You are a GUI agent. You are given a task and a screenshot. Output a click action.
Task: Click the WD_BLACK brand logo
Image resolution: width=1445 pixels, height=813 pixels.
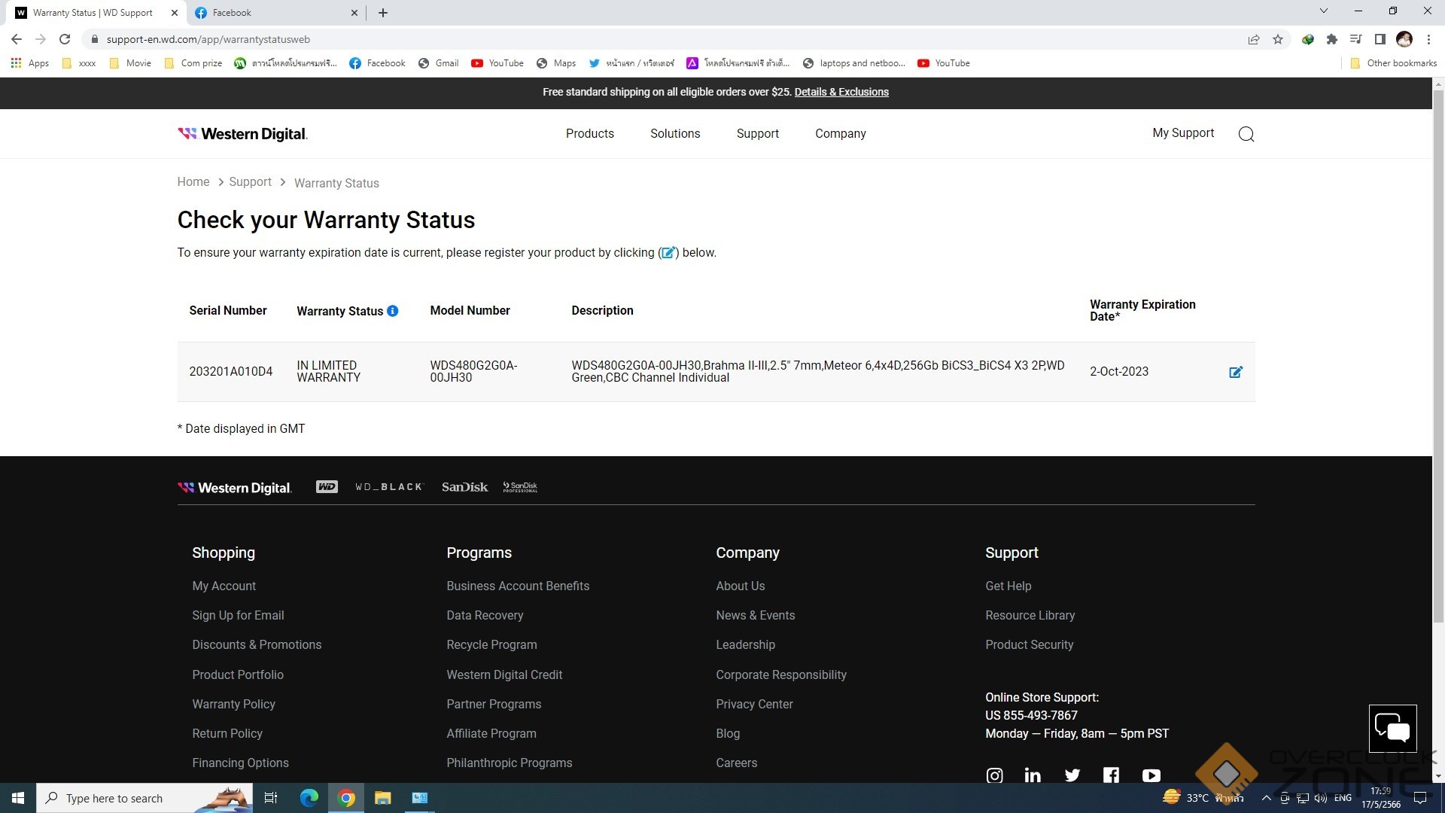[389, 487]
